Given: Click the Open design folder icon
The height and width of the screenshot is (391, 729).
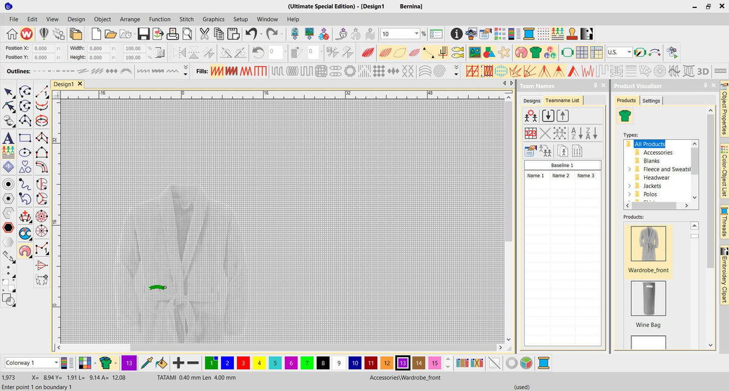Looking at the screenshot, I should point(111,34).
